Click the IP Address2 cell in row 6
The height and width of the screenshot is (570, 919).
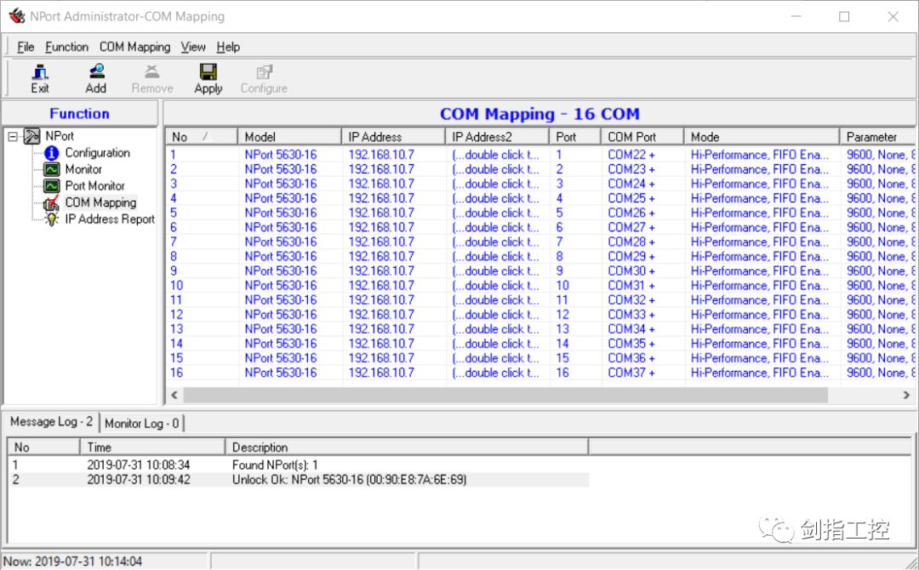pyautogui.click(x=495, y=227)
